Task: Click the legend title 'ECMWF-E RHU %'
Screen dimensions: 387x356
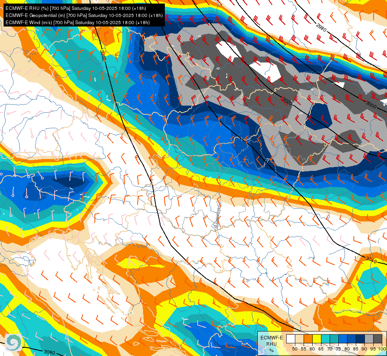Action: tap(272, 344)
